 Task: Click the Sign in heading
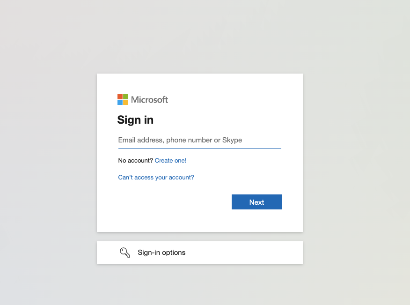click(x=135, y=120)
